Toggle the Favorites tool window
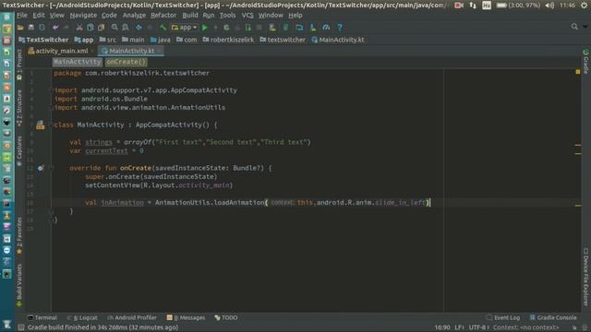Image resolution: width=591 pixels, height=332 pixels. pos(19,235)
